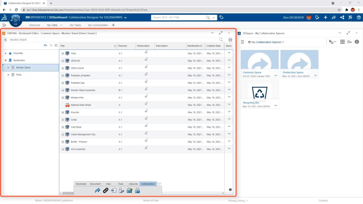363x204 pixels.
Task: Click the small info icon at table bottom right
Action: pyautogui.click(x=230, y=190)
